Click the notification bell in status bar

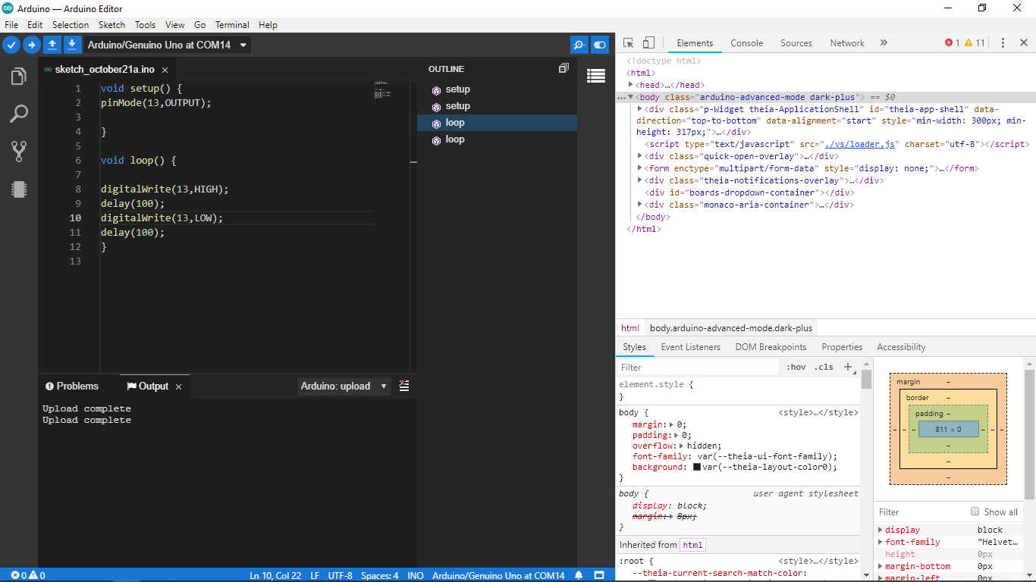point(579,575)
